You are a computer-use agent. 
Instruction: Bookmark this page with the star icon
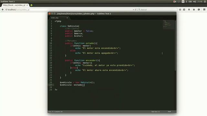[x=180, y=10]
